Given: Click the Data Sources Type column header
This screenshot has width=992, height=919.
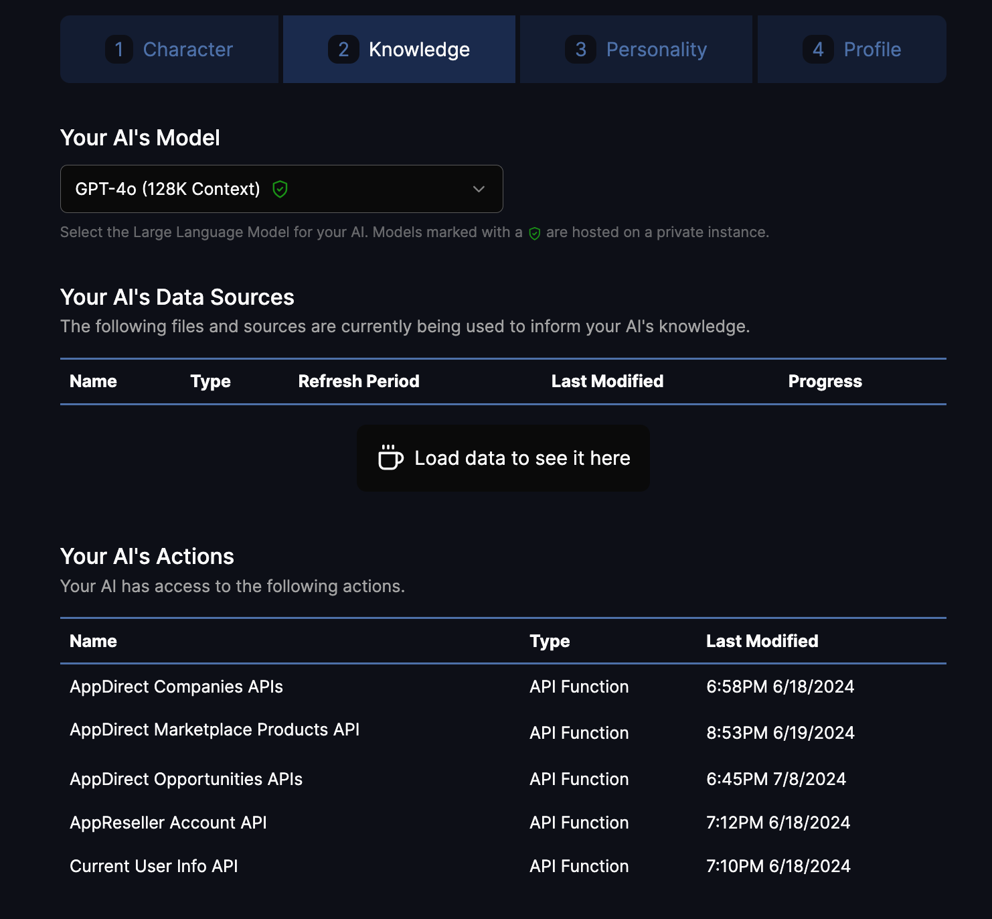Looking at the screenshot, I should pyautogui.click(x=210, y=381).
